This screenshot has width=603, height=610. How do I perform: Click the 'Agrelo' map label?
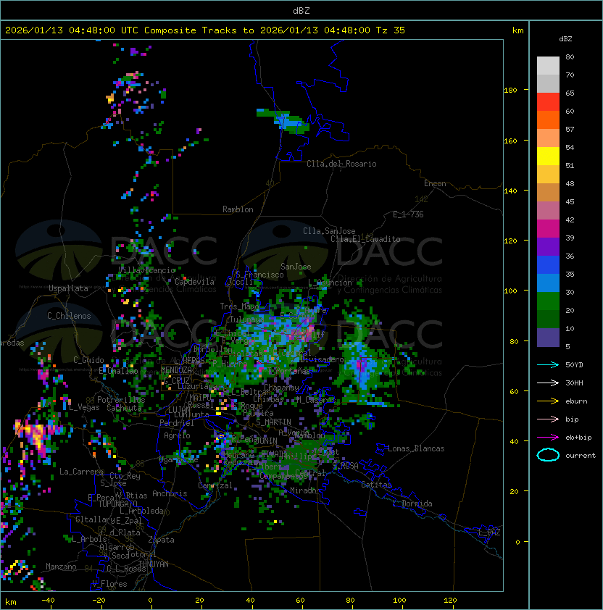point(177,435)
